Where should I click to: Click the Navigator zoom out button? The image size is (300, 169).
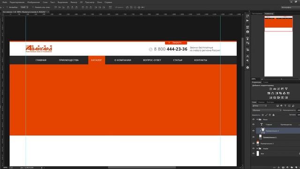tap(262, 79)
